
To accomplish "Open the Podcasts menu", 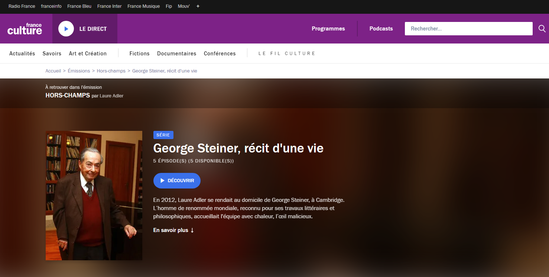I will point(381,29).
